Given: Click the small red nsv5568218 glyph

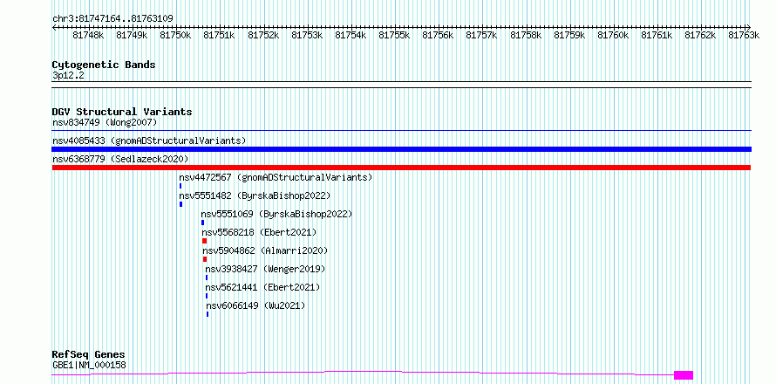Looking at the screenshot, I should point(204,241).
